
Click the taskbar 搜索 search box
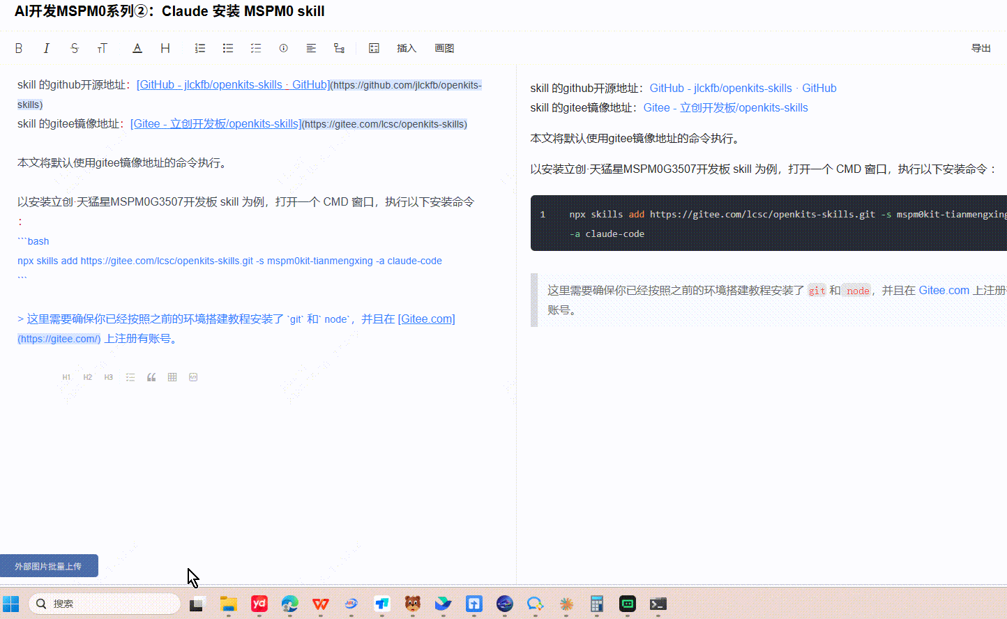tap(105, 604)
